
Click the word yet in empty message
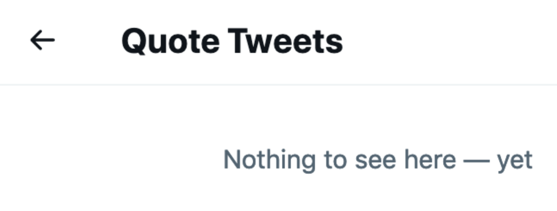(515, 162)
